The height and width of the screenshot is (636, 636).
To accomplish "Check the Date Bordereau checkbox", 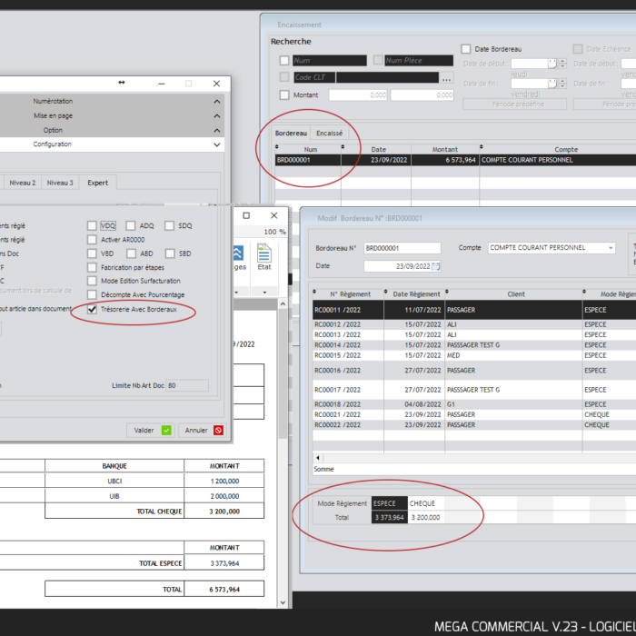I will tap(466, 49).
